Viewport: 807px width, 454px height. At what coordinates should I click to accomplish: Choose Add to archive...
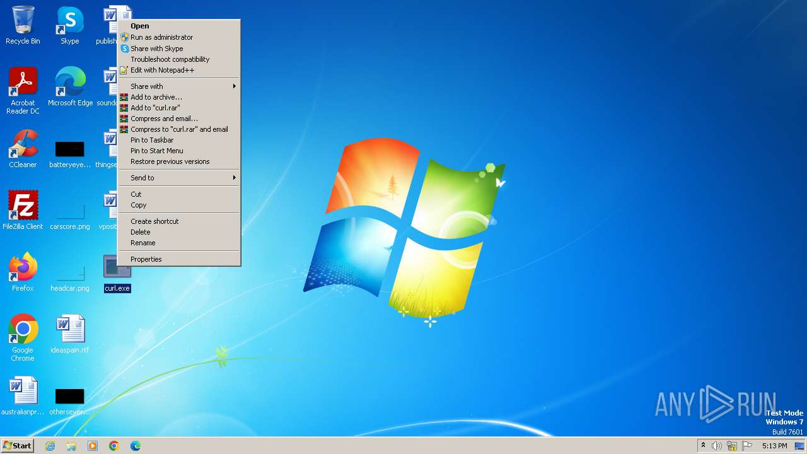tap(179, 97)
